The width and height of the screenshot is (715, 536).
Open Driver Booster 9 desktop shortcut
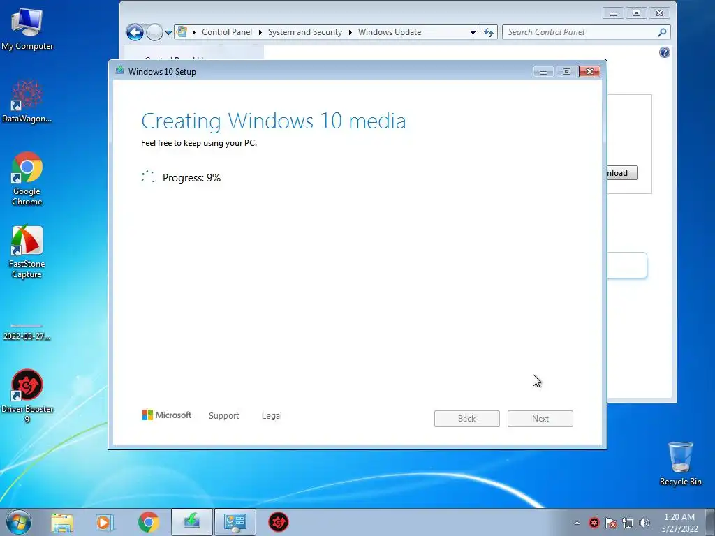point(27,396)
